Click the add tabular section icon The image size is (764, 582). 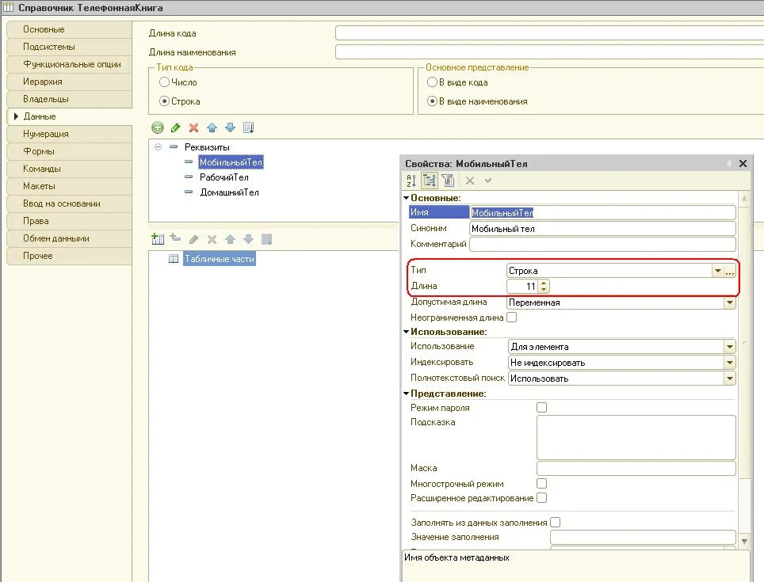(x=157, y=239)
